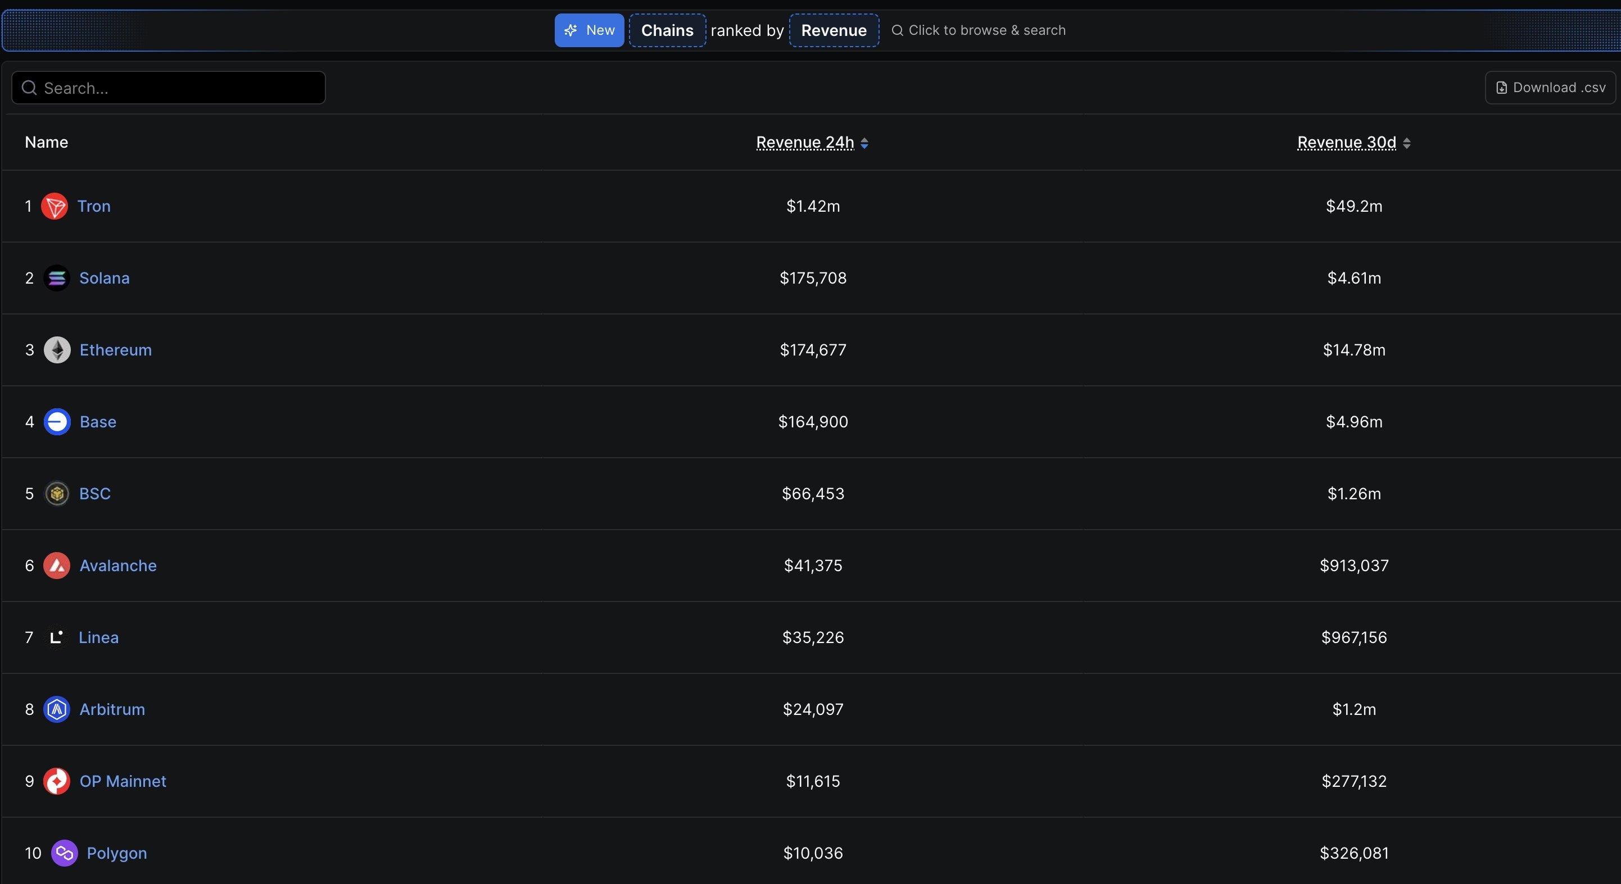Image resolution: width=1621 pixels, height=884 pixels.
Task: Click the Linea logo icon
Action: (57, 637)
